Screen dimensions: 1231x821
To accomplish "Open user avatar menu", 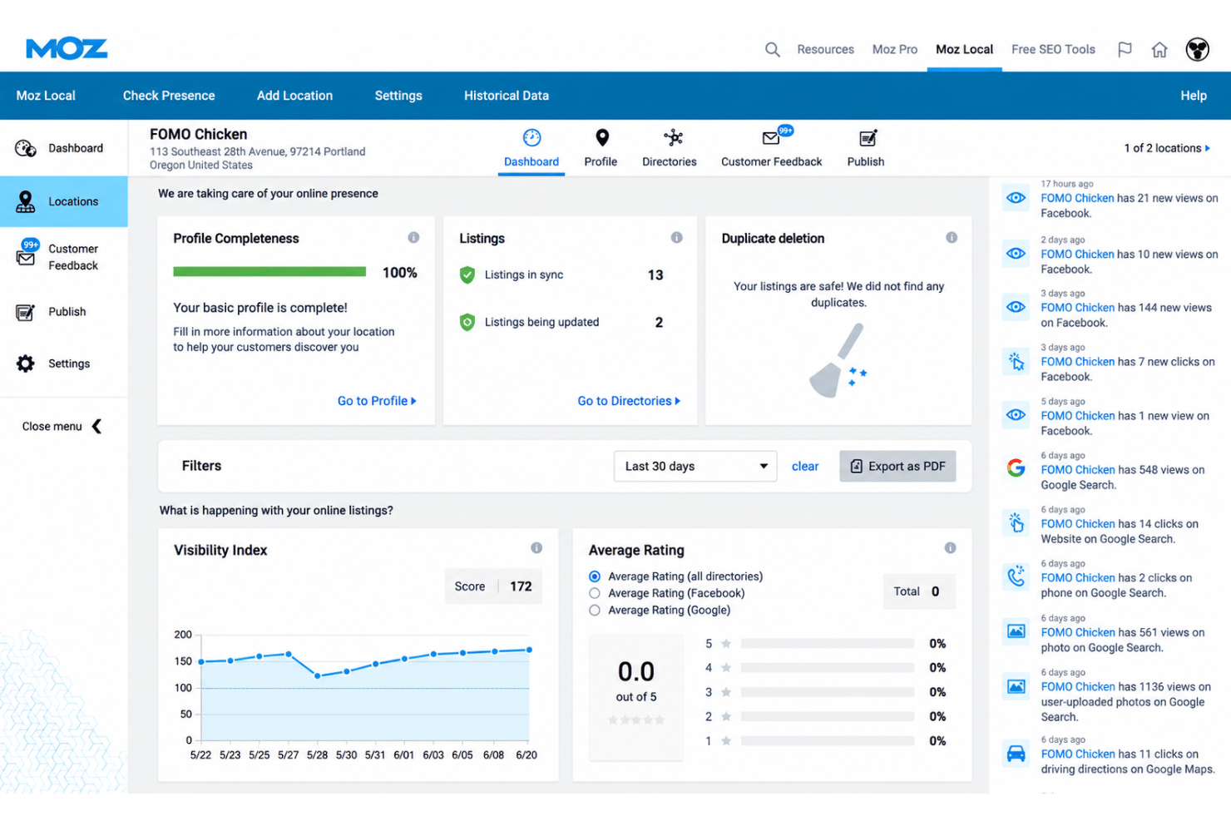I will coord(1198,50).
